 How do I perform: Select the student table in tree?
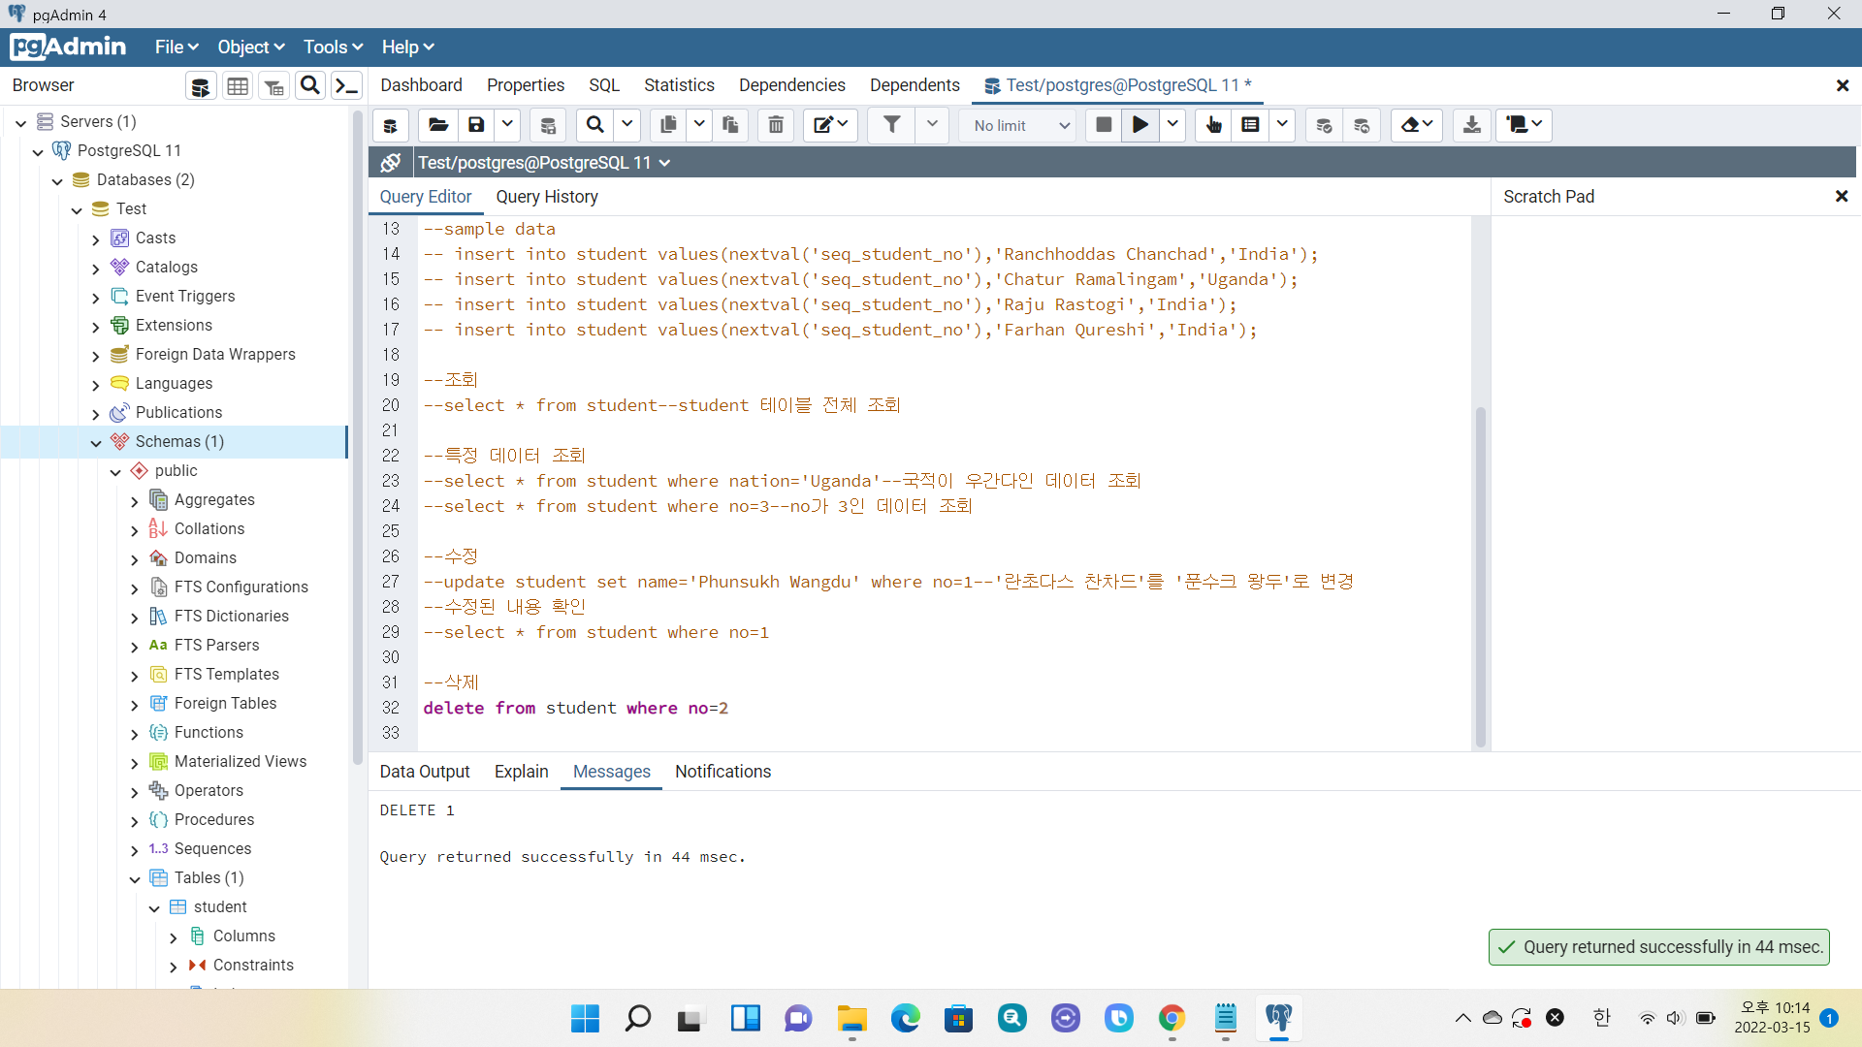(220, 907)
